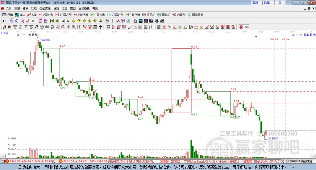316x170 pixels.
Task: Select the spiral drawing tool
Action: [31, 27]
